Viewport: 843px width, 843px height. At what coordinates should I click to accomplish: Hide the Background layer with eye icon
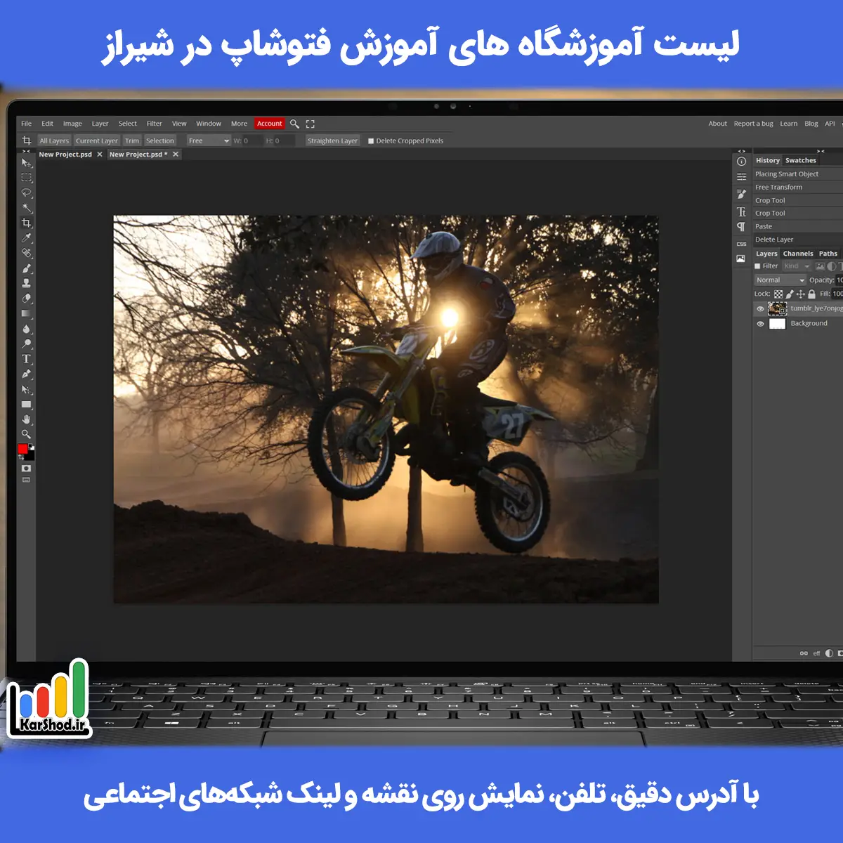pyautogui.click(x=760, y=324)
